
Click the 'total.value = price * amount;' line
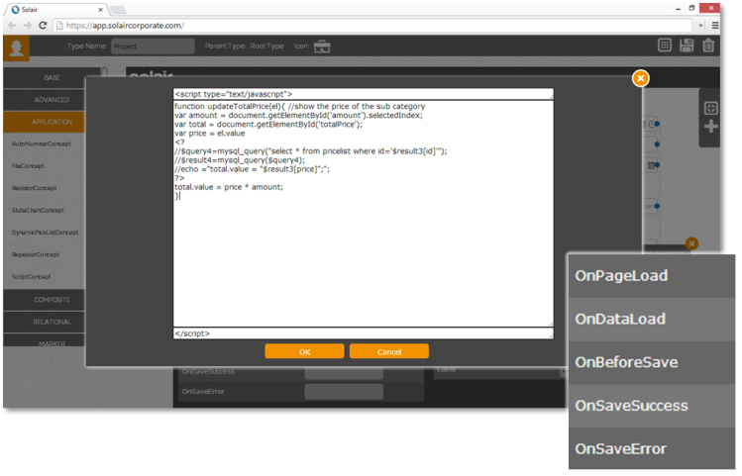229,187
